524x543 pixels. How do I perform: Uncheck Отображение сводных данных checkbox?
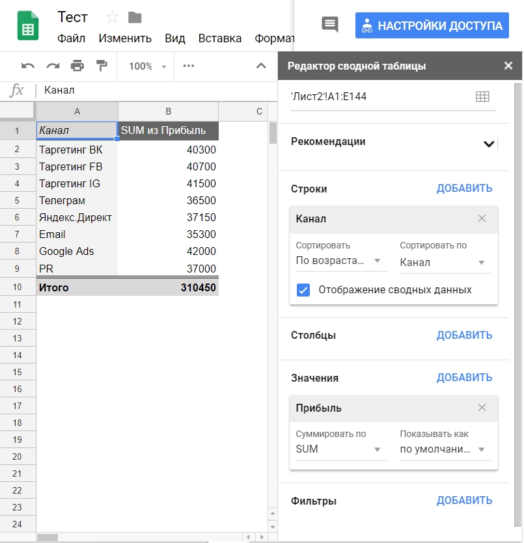coord(303,290)
